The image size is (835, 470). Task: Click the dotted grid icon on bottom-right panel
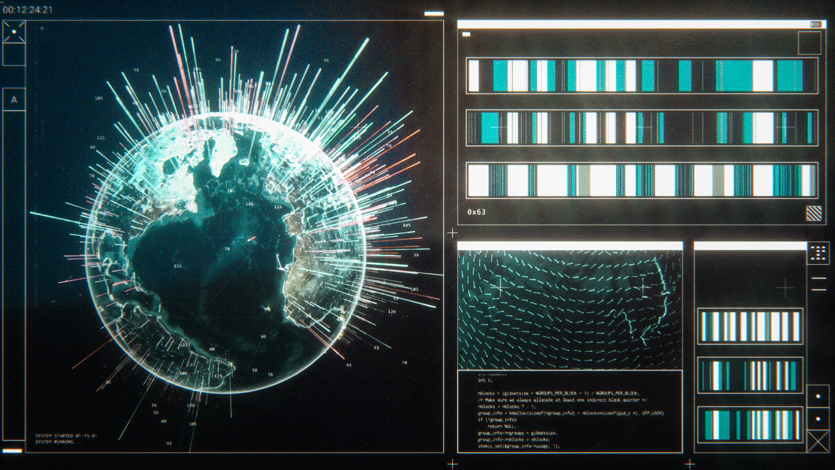pyautogui.click(x=818, y=253)
